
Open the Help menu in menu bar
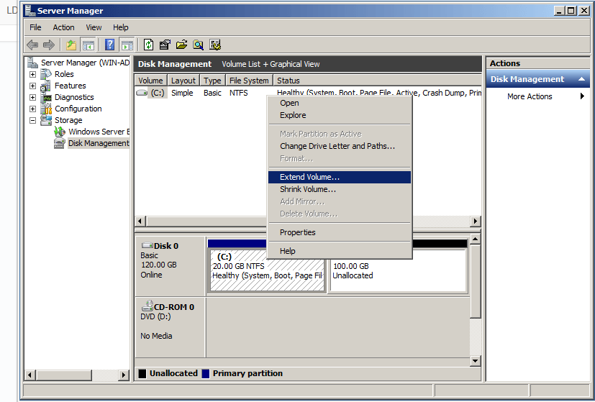[x=121, y=27]
